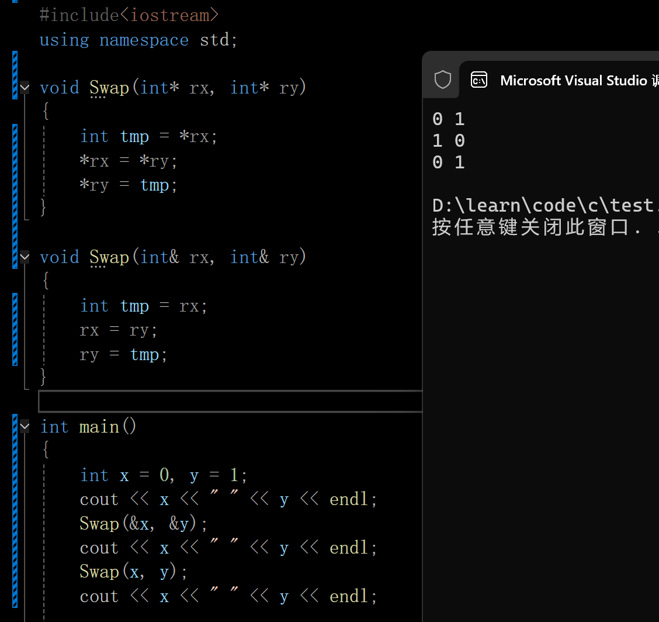The width and height of the screenshot is (659, 622).
Task: Click the file path D:\learn\code\c\test
Action: click(543, 205)
